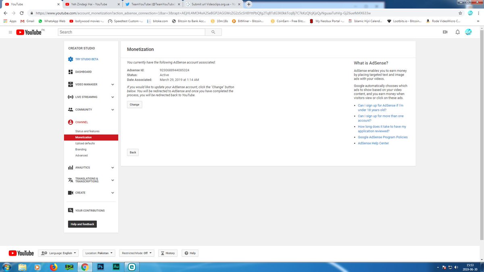This screenshot has width=484, height=272.
Task: Bookmark page with the star icon
Action: [460, 13]
